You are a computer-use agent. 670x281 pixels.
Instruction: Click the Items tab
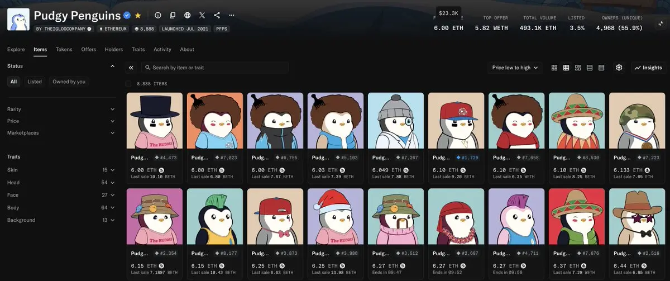40,50
